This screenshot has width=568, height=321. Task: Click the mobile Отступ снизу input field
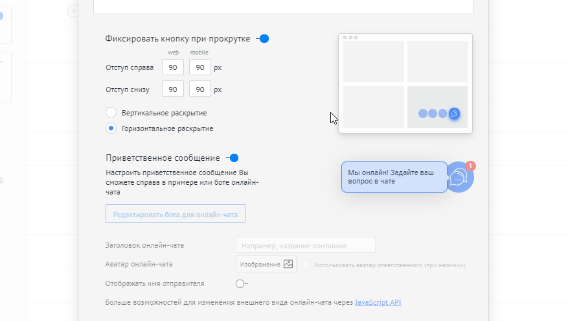click(200, 89)
